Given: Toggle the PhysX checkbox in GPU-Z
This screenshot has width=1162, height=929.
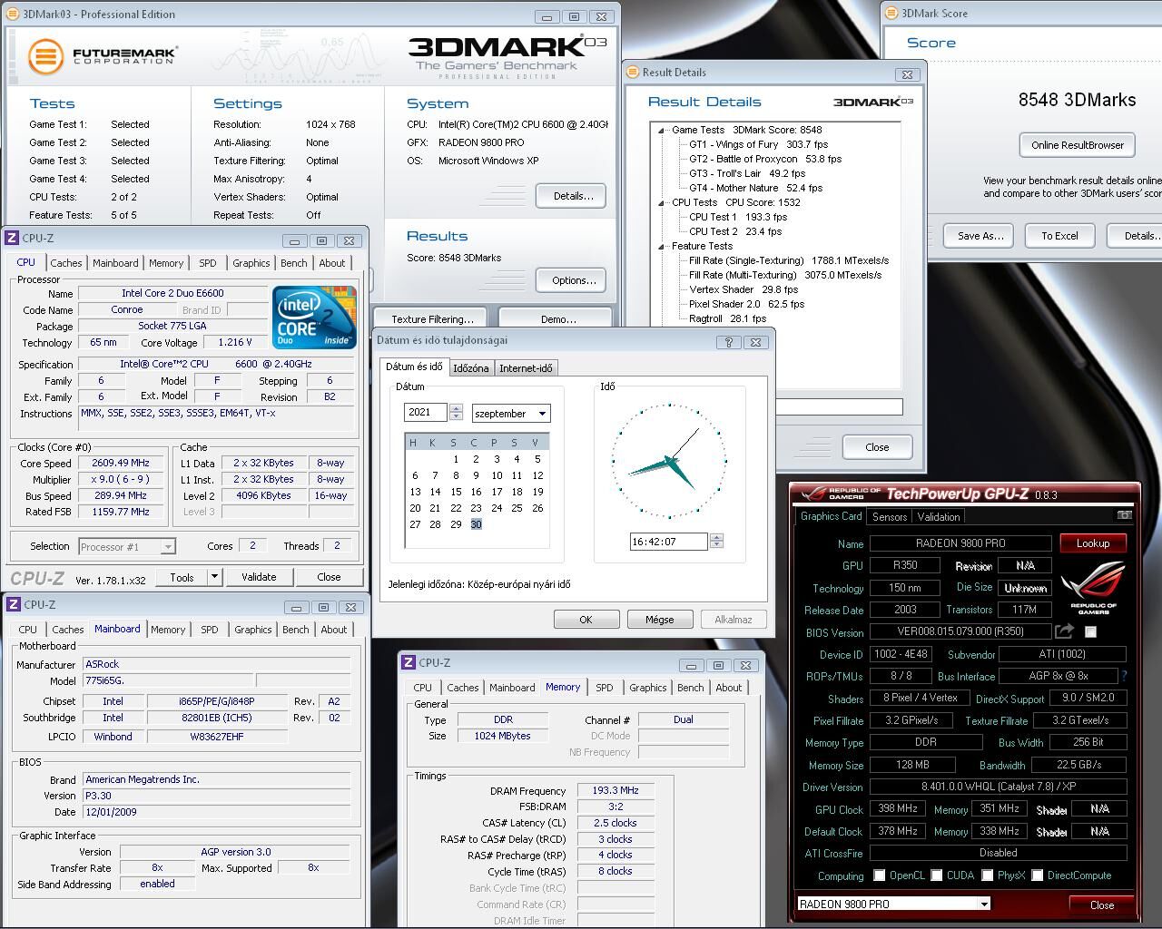Looking at the screenshot, I should pyautogui.click(x=987, y=875).
